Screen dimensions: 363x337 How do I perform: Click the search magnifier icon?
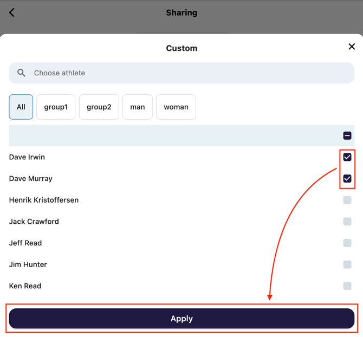tap(22, 73)
